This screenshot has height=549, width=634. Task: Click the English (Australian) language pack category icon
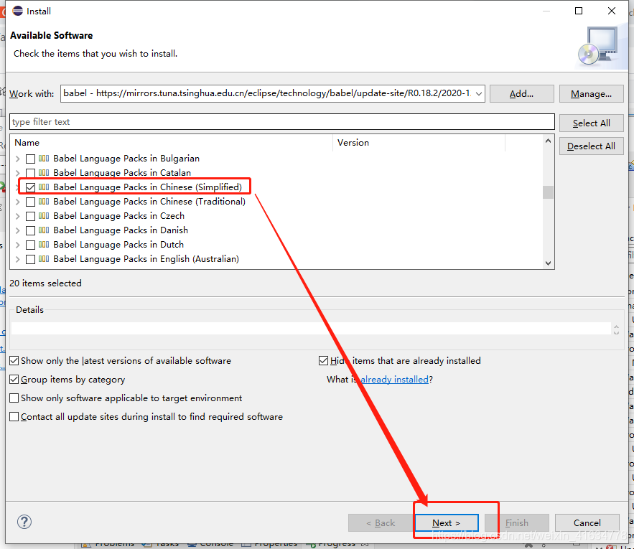[x=44, y=259]
